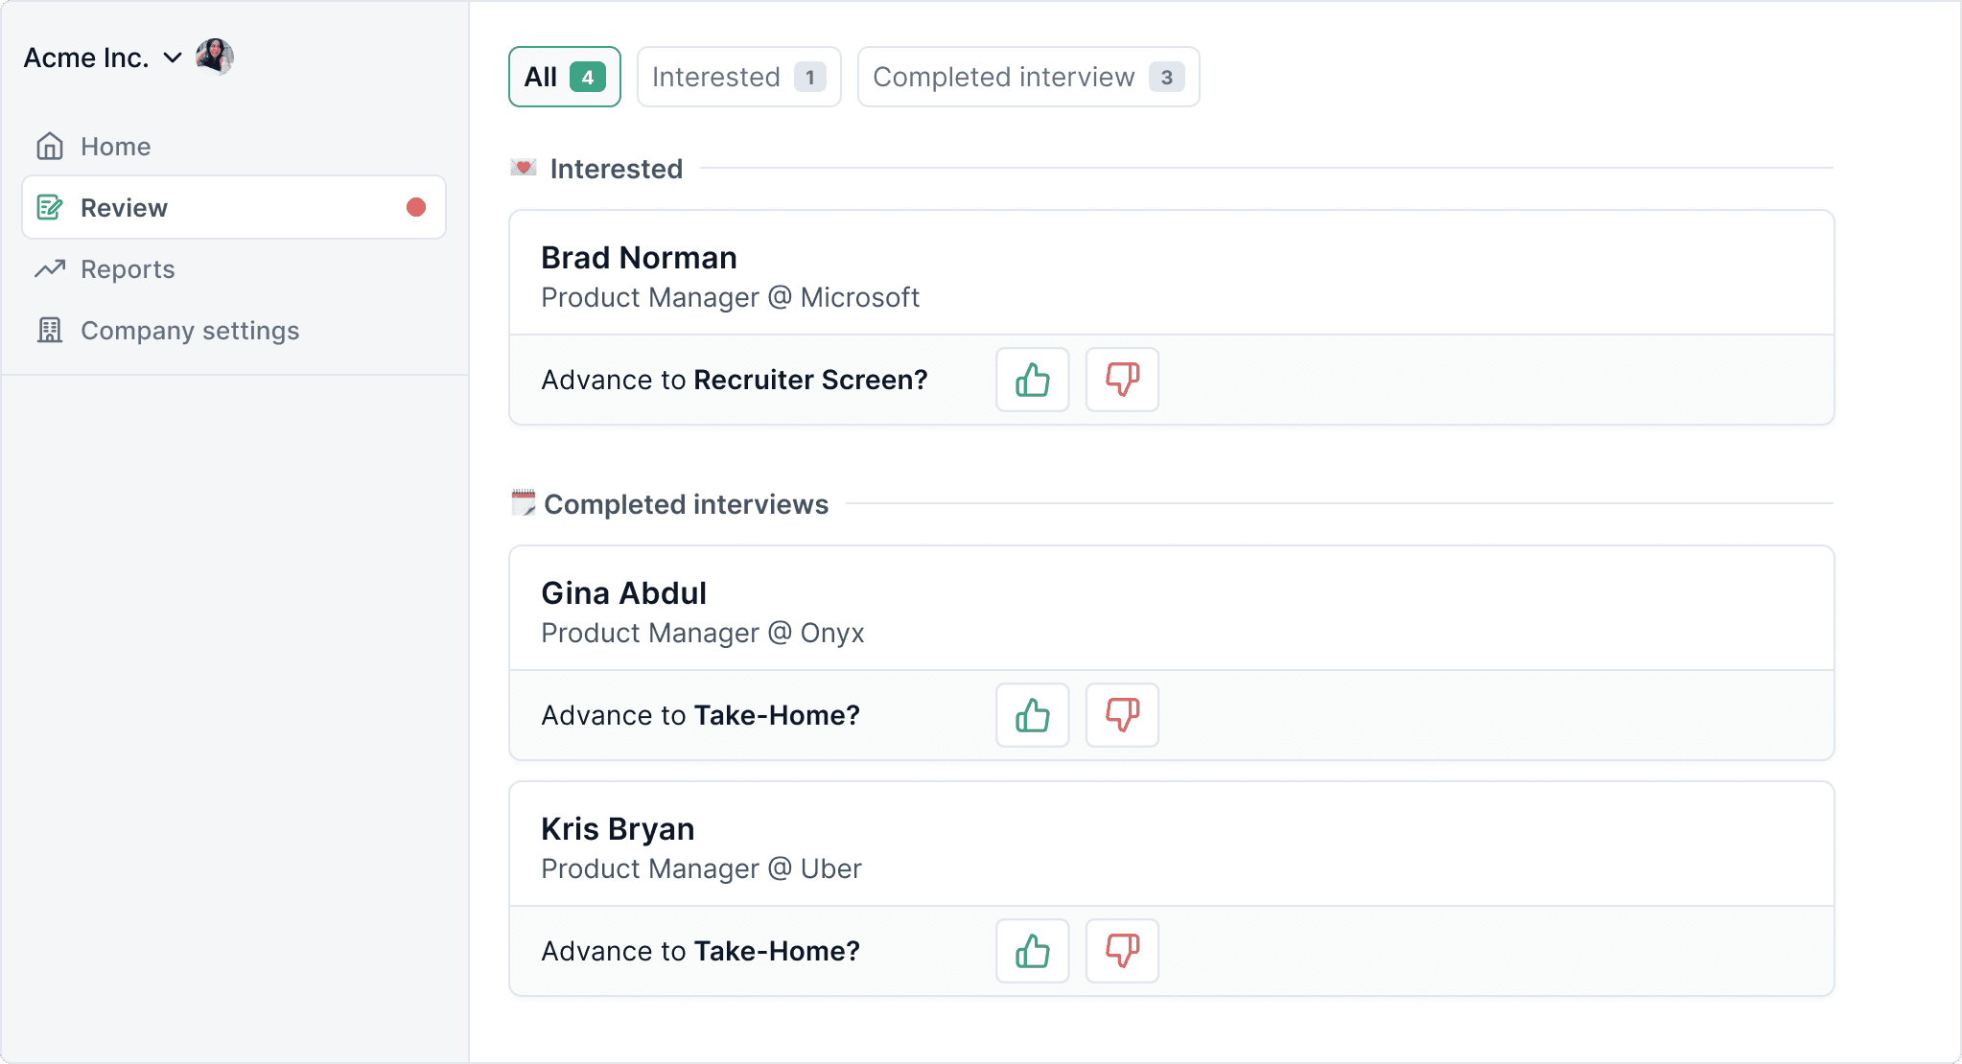Thumbs down Kris Bryan's advancement
Image resolution: width=1962 pixels, height=1064 pixels.
(x=1122, y=951)
